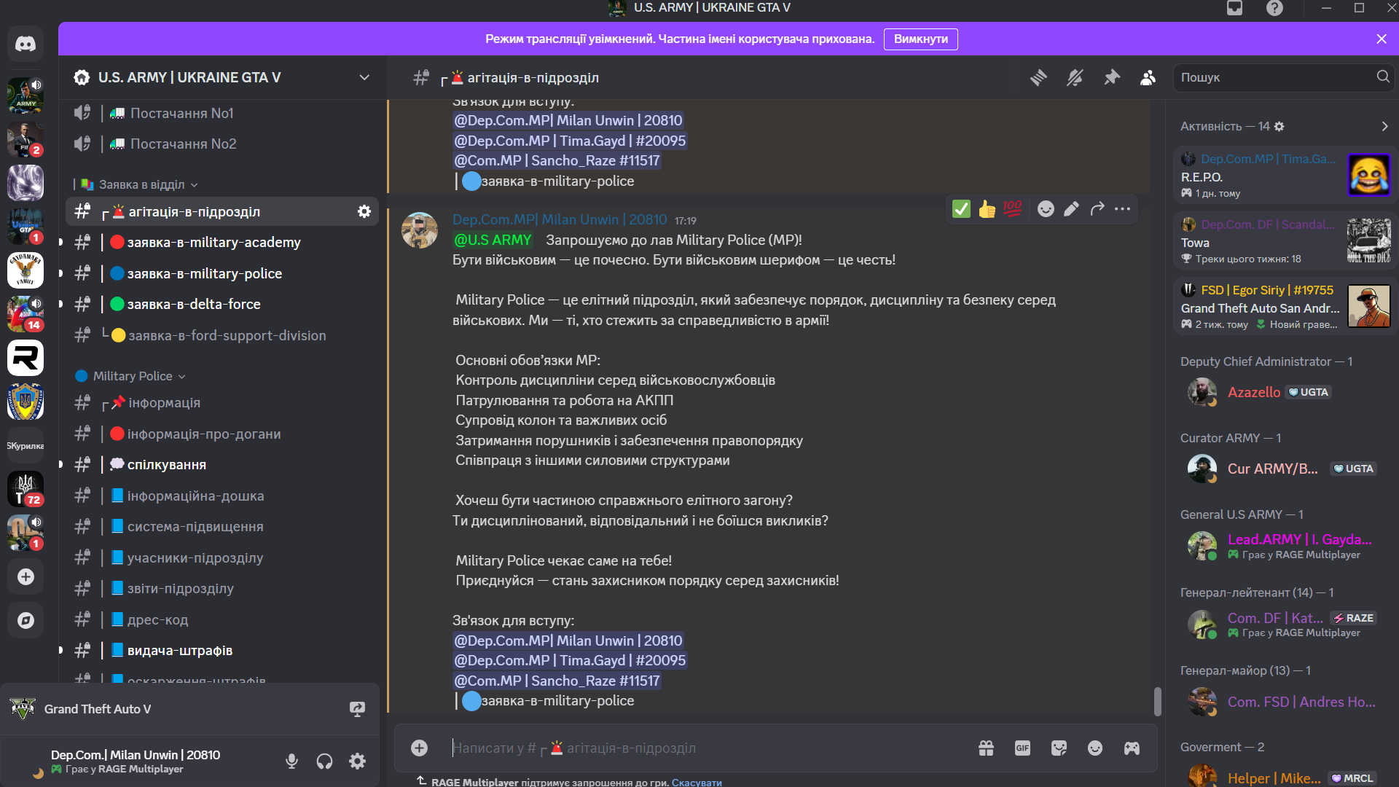1399x787 pixels.
Task: Open the sticker picker
Action: click(1059, 748)
